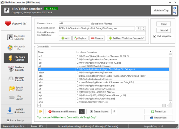Click MORE Software download arrow
The image size is (179, 129).
click(10, 110)
